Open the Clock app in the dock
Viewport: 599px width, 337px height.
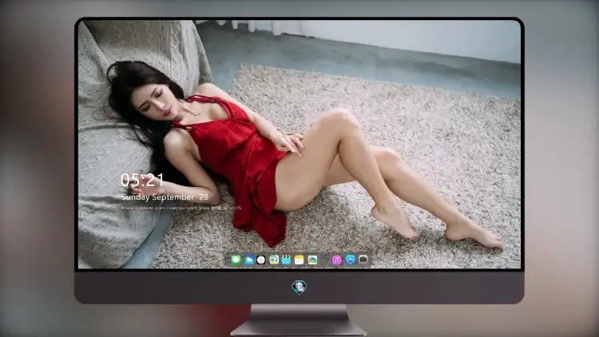(261, 260)
